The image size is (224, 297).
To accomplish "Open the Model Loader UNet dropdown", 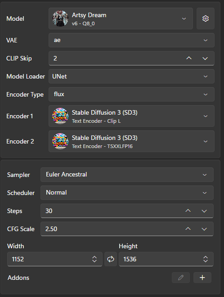I will pyautogui.click(x=131, y=76).
